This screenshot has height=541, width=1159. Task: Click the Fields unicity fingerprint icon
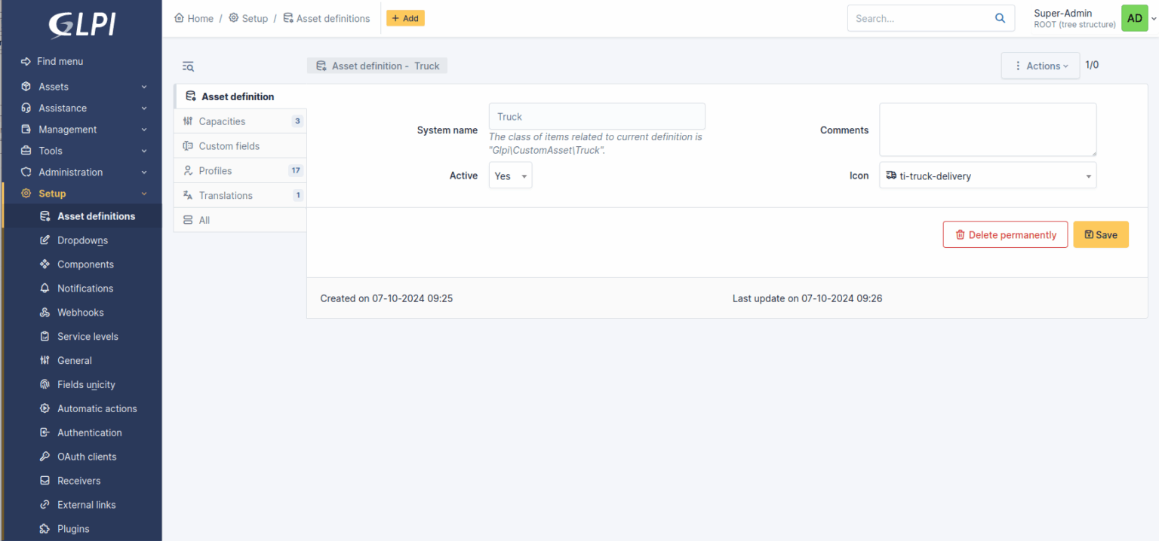[x=45, y=385]
